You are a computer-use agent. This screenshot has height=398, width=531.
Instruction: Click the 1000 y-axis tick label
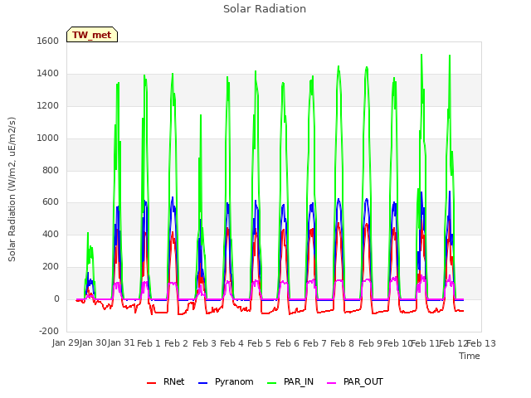(48, 138)
